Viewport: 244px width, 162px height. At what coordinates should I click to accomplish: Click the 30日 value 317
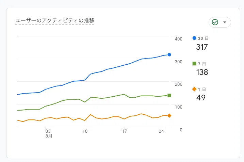coord(202,47)
